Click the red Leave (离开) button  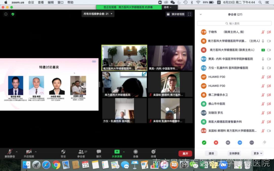tap(185, 154)
